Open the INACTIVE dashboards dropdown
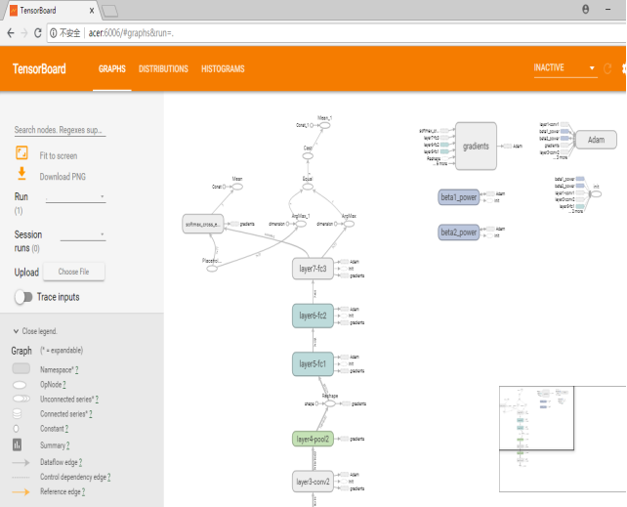Image resolution: width=627 pixels, height=507 pixels. coord(565,68)
